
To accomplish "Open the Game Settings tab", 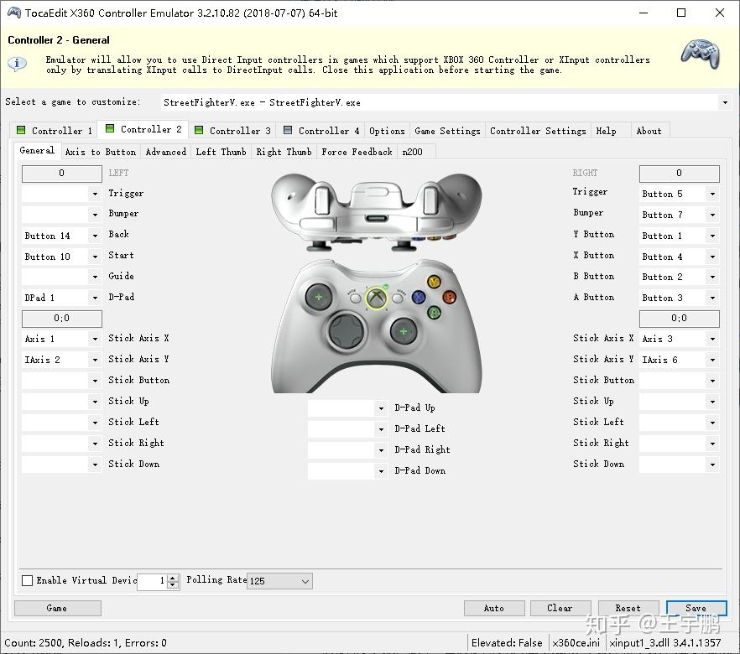I will pyautogui.click(x=447, y=131).
